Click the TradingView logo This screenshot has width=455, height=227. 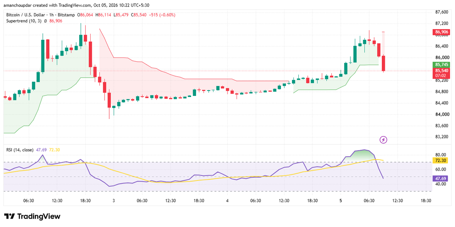click(32, 216)
